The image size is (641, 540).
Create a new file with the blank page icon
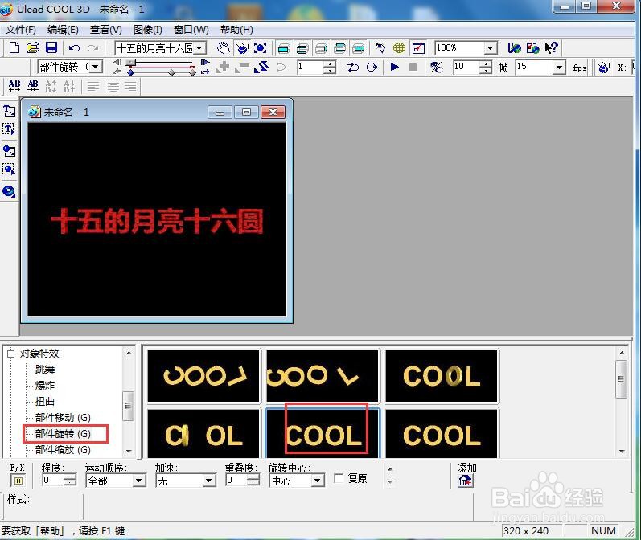pos(14,47)
